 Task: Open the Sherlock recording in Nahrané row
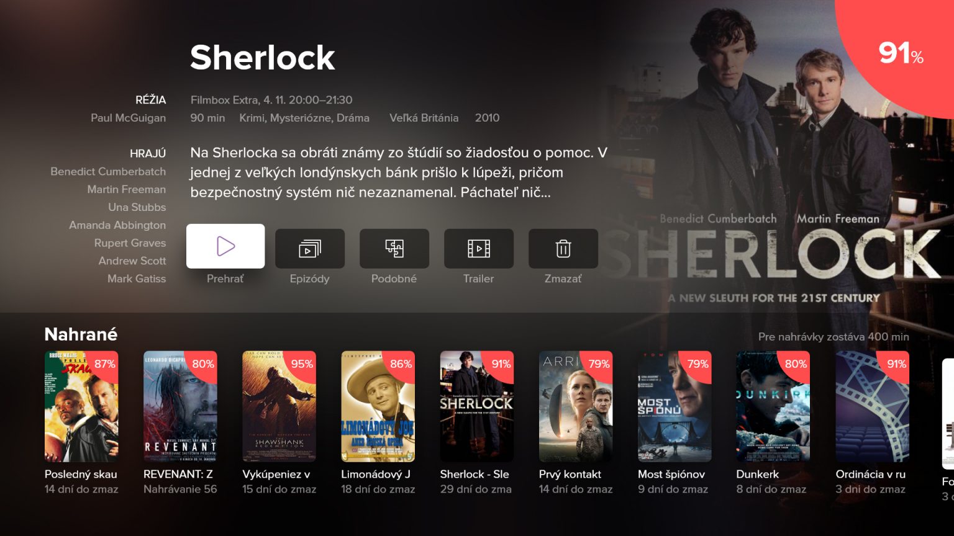point(476,406)
